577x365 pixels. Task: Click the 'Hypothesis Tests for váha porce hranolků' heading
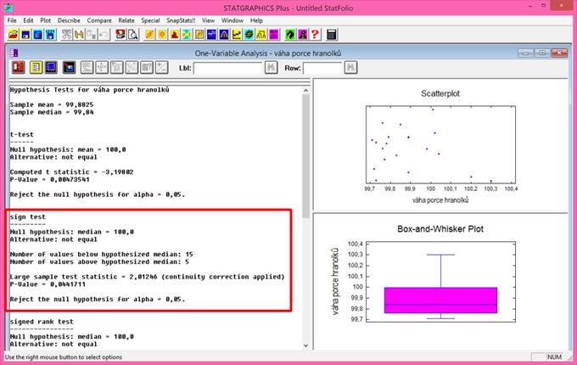(89, 89)
